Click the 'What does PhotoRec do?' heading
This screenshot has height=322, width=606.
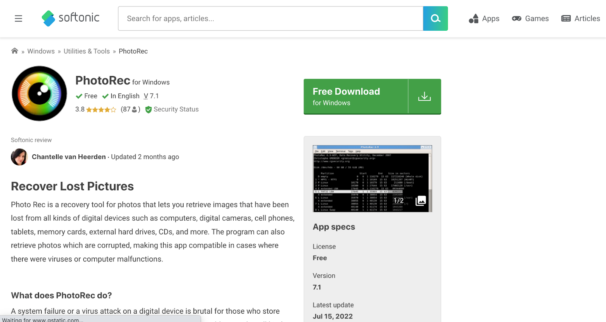[x=61, y=296]
